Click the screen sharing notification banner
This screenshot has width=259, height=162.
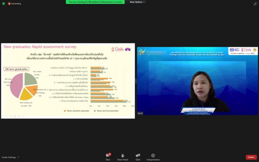click(x=95, y=2)
